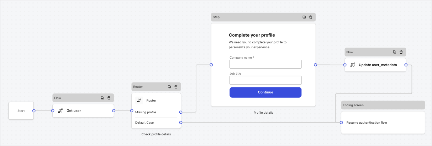Click the Start node output connector
The image size is (432, 146).
pos(34,111)
